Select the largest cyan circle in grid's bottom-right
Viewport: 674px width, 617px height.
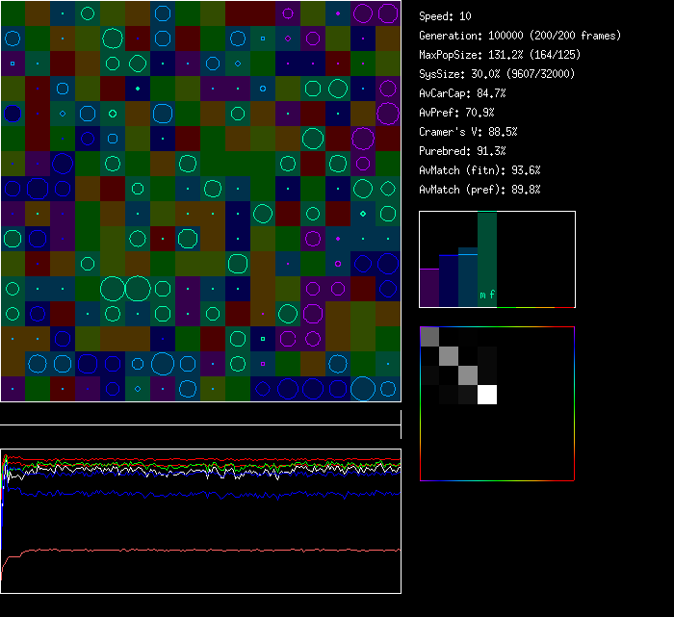(x=363, y=388)
